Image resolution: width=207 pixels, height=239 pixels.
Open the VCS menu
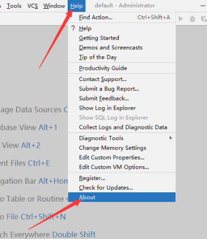pyautogui.click(x=32, y=6)
